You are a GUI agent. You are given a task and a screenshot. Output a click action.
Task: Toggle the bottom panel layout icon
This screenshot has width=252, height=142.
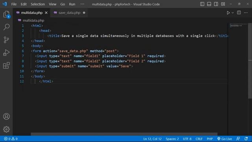[209, 4]
